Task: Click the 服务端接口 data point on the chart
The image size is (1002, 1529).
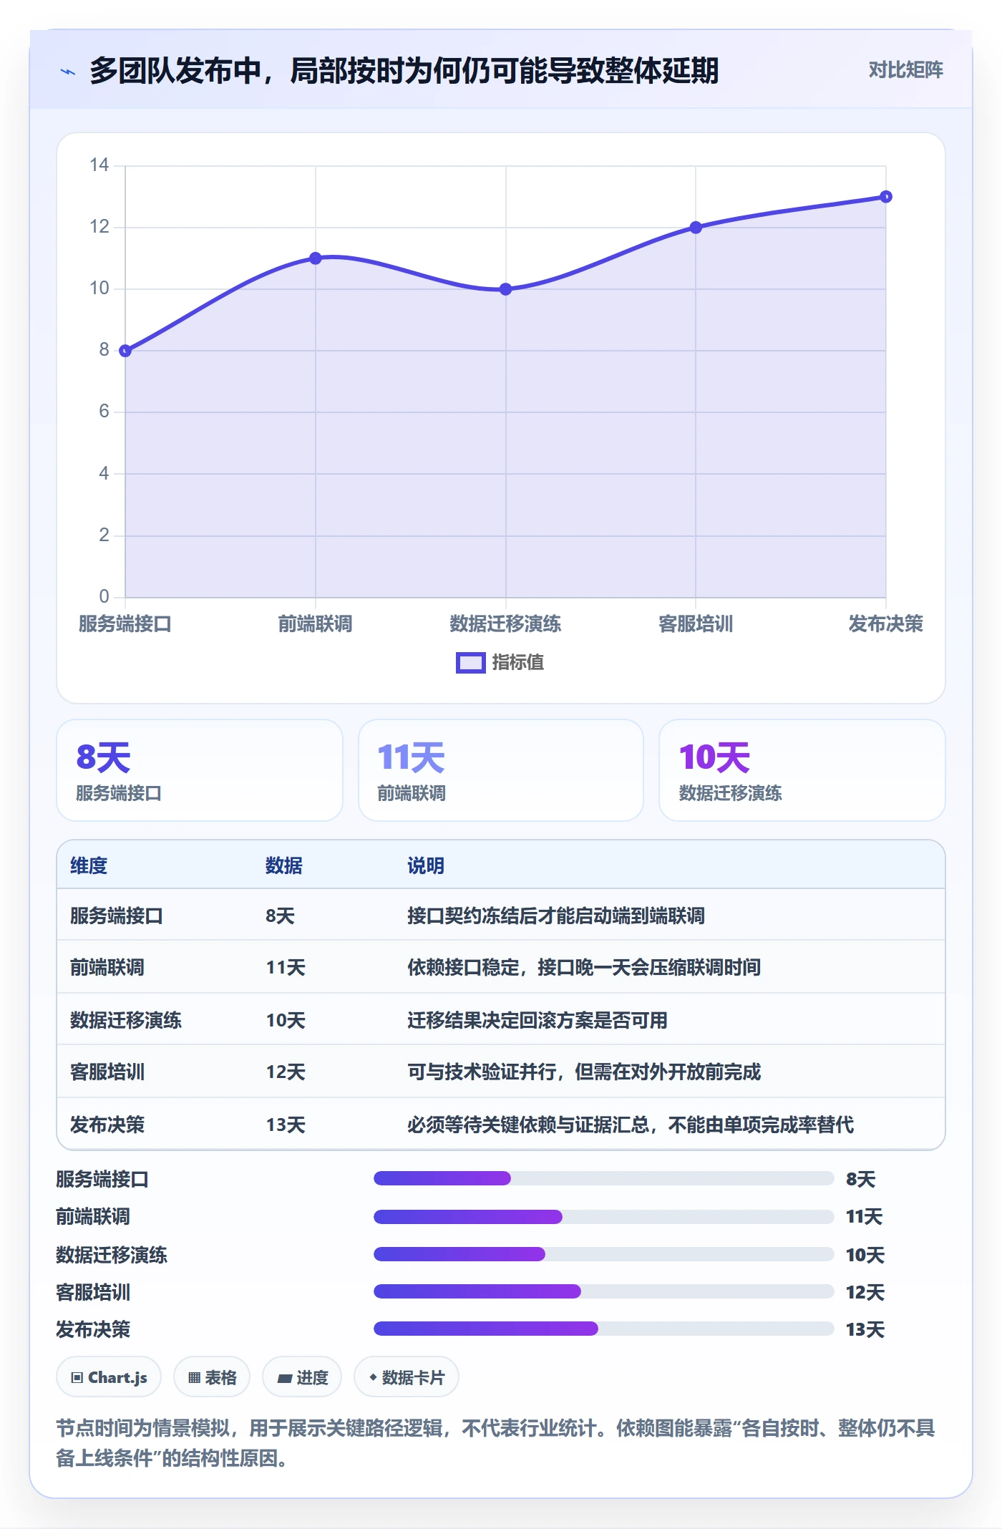Action: coord(125,351)
